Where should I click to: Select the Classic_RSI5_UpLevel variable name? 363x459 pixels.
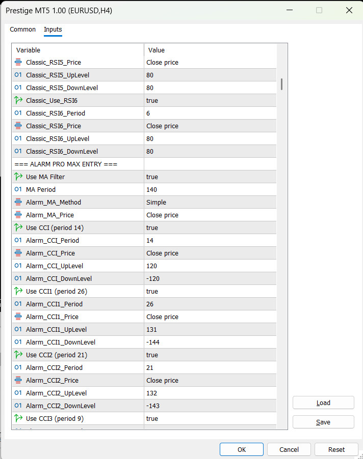point(58,75)
